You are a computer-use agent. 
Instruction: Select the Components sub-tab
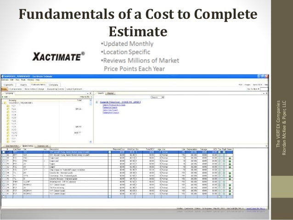(x=16, y=89)
